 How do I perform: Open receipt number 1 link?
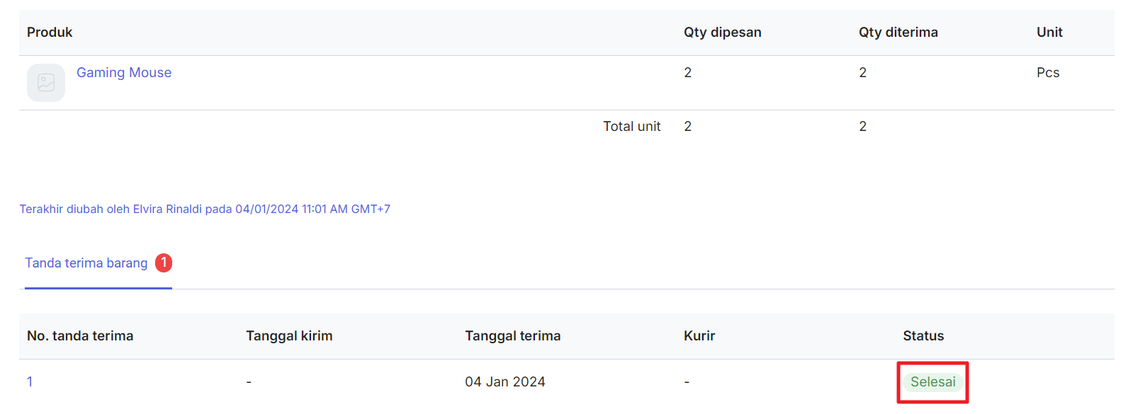[30, 382]
